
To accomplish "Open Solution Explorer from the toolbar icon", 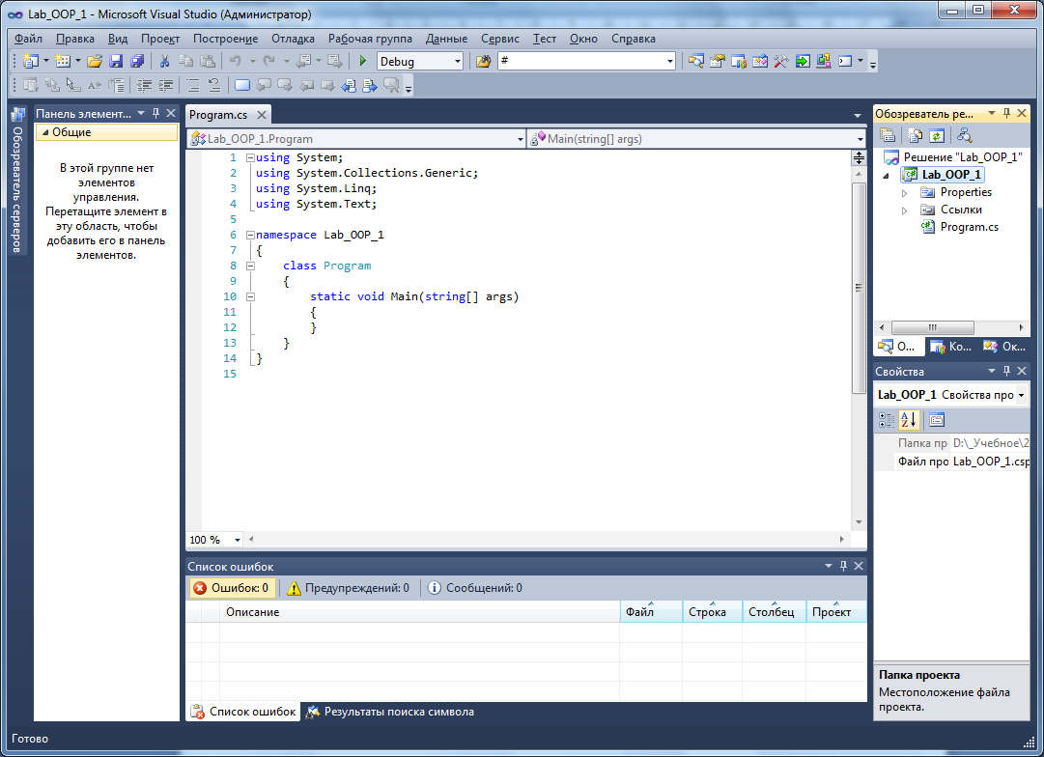I will pos(695,61).
